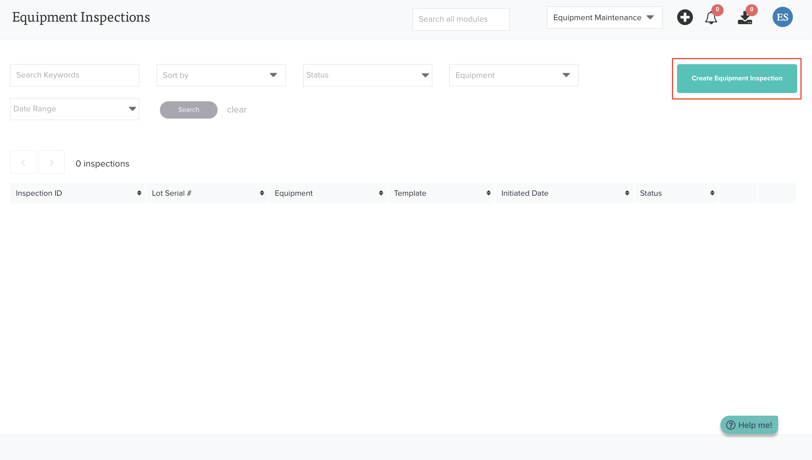Click the plus add-new icon
812x460 pixels.
[685, 17]
